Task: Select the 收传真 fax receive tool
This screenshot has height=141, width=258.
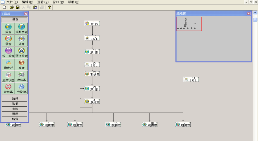Action: 21,77
